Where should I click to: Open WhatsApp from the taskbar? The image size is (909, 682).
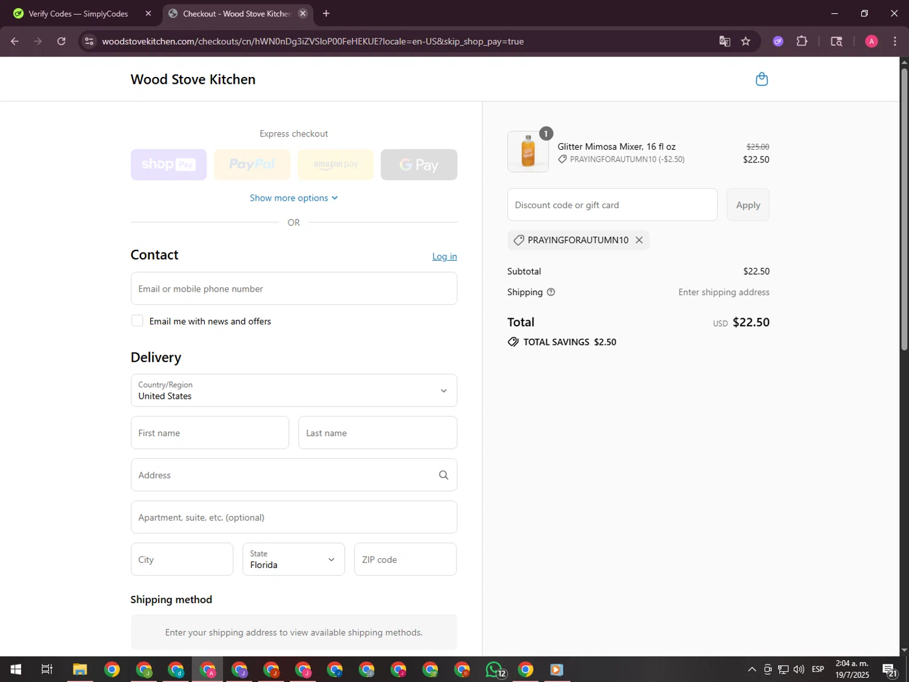[x=494, y=669]
